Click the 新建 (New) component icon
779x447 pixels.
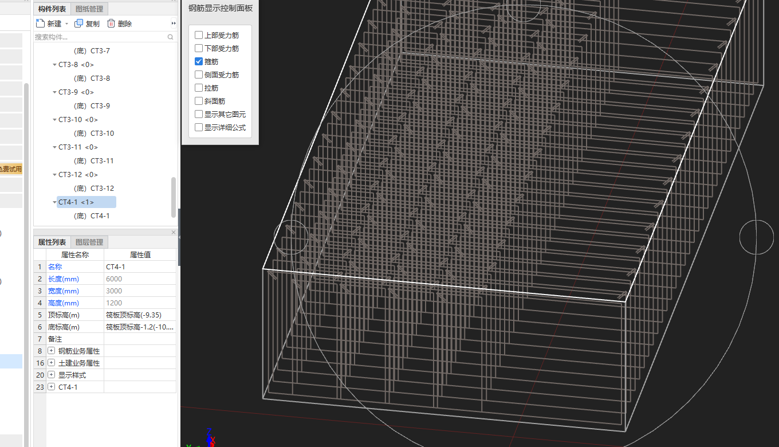pyautogui.click(x=40, y=23)
